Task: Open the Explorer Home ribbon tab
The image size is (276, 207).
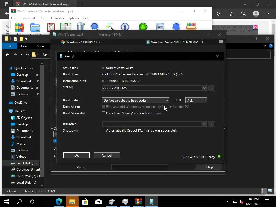Action: (x=25, y=46)
